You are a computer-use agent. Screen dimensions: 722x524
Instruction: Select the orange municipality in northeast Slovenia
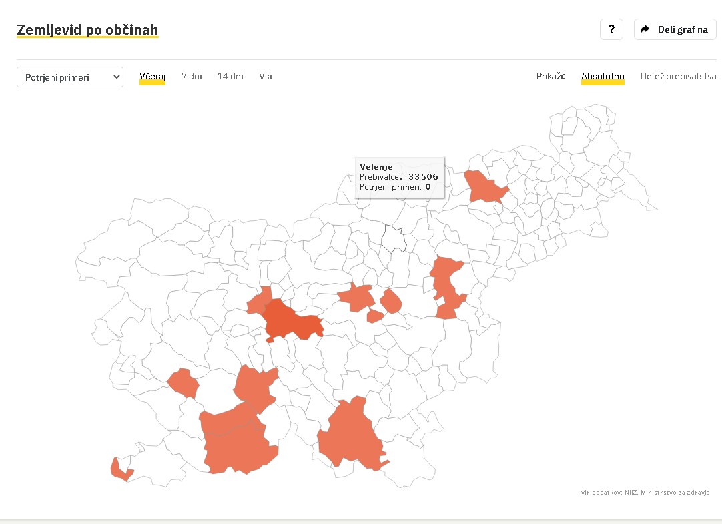(484, 186)
